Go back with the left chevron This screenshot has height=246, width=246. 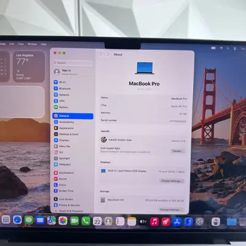pyautogui.click(x=101, y=54)
